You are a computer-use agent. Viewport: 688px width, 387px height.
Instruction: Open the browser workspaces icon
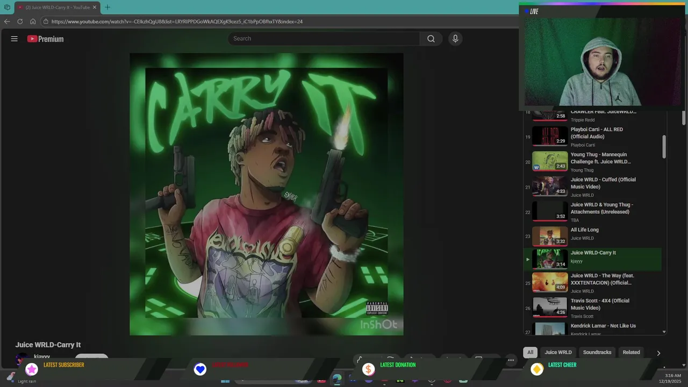(x=7, y=8)
